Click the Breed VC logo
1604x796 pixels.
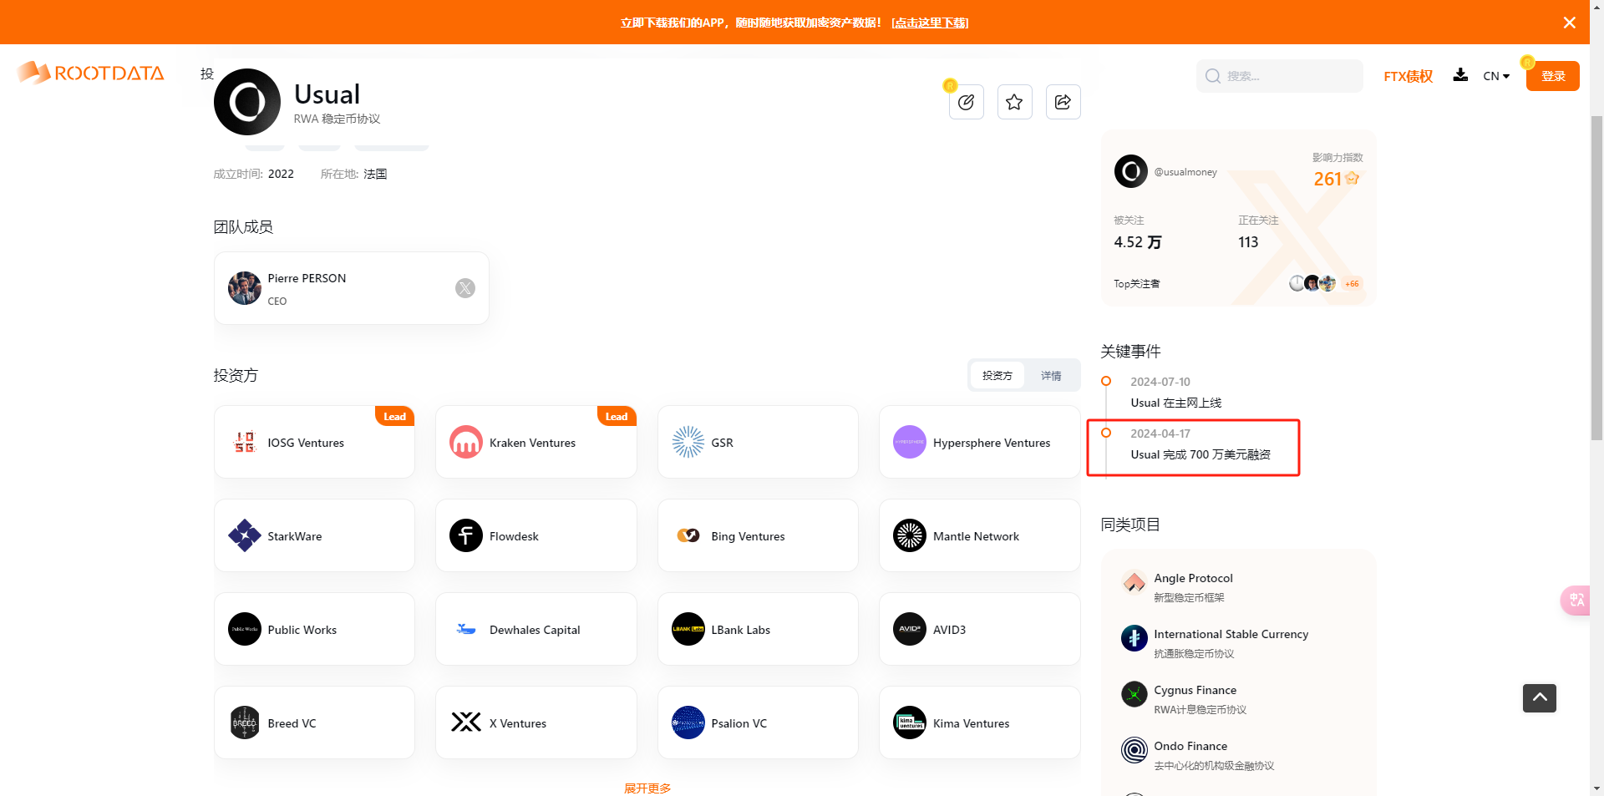coord(245,722)
